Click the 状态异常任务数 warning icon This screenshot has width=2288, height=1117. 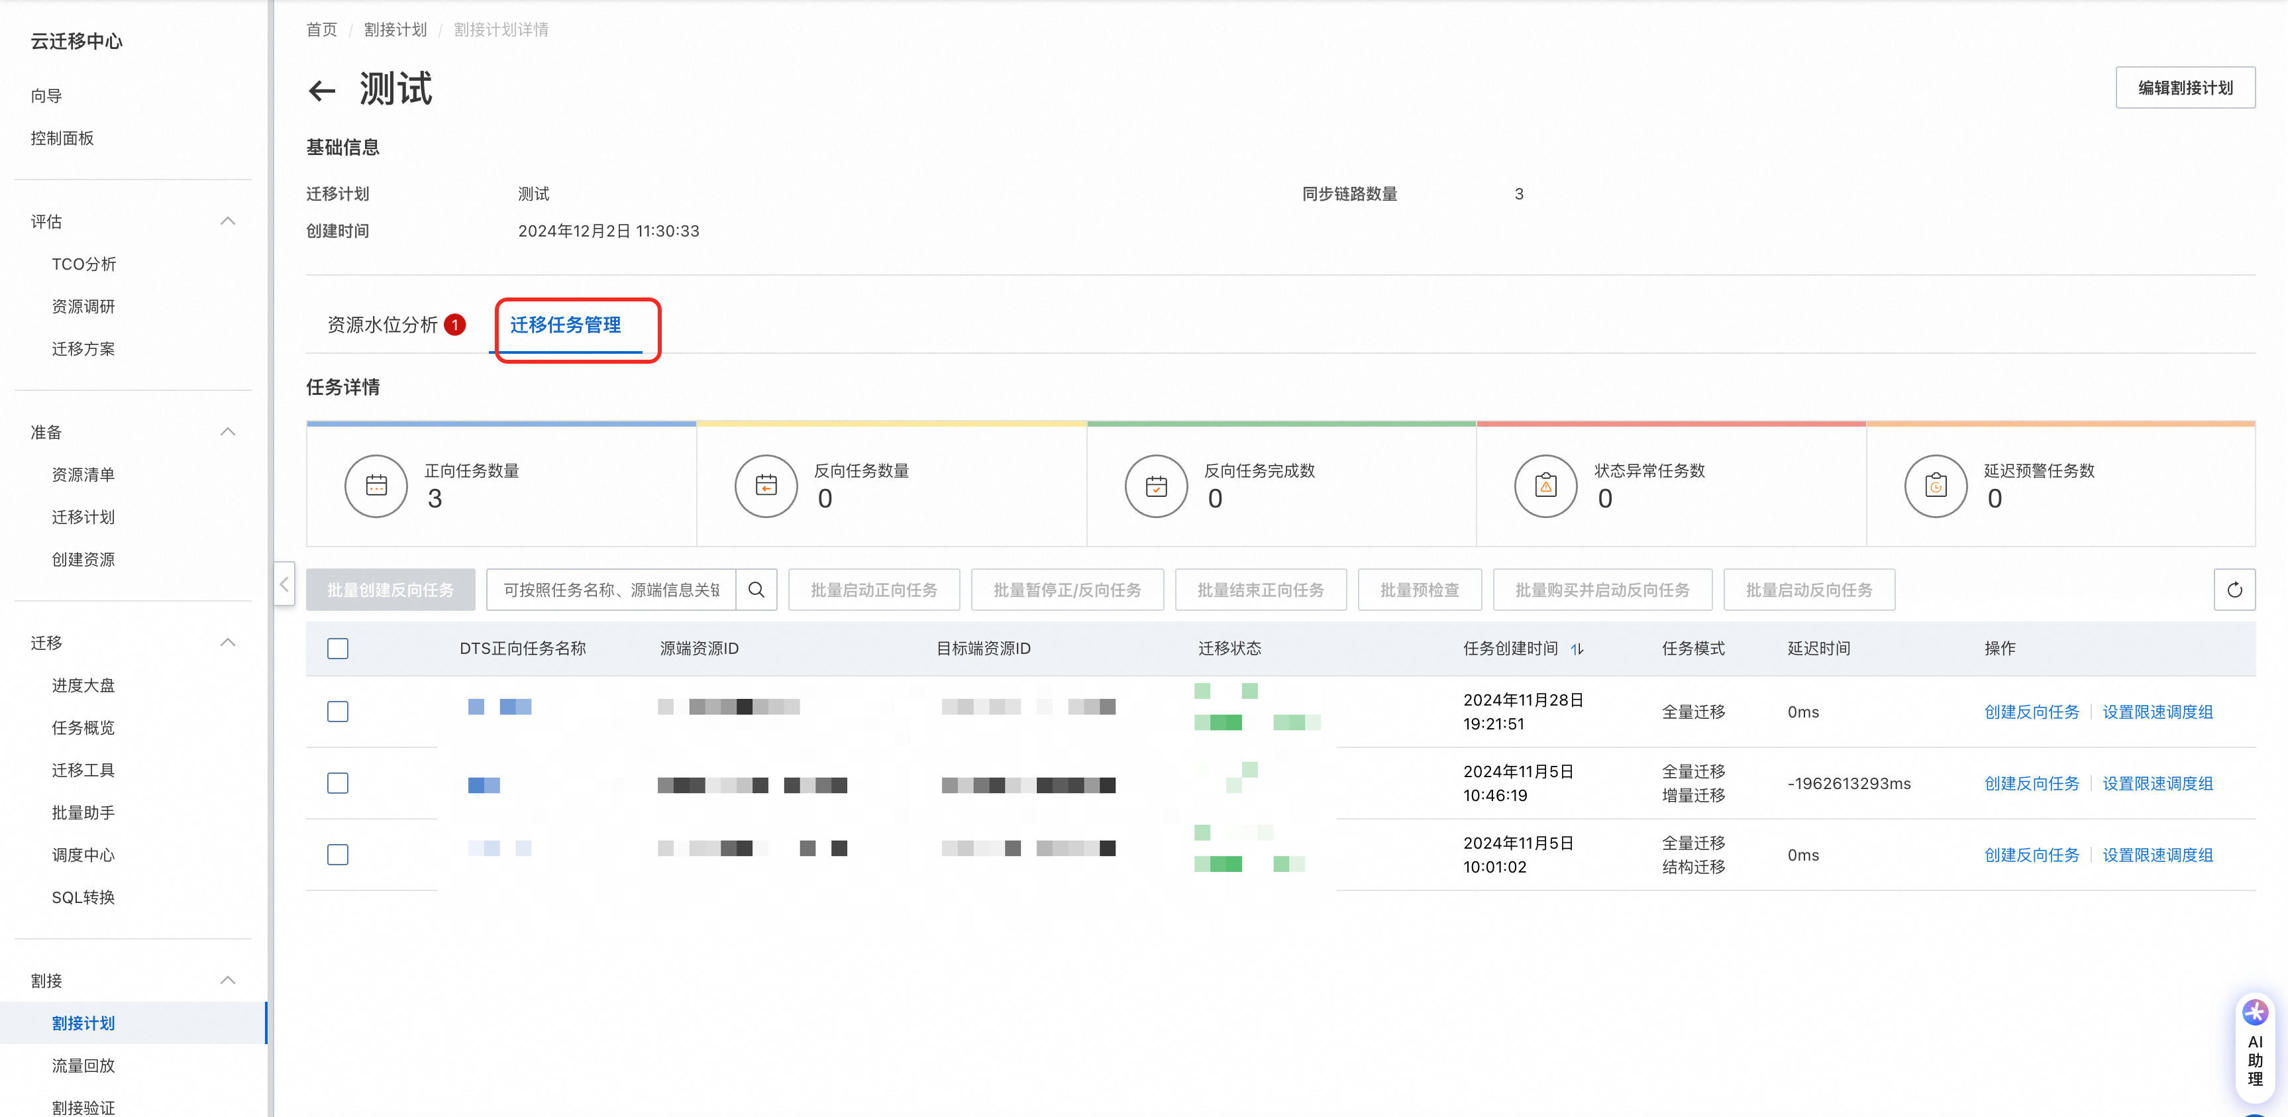pos(1545,486)
